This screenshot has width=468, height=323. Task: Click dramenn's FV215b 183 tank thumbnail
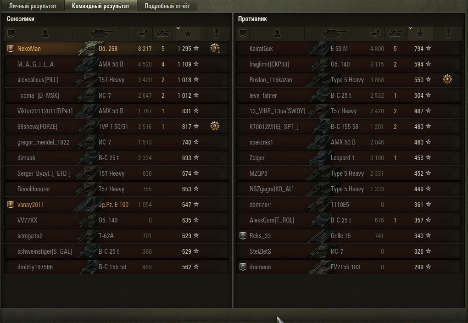coord(319,267)
